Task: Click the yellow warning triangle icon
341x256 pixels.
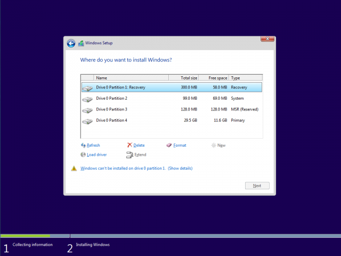Action: [74, 169]
